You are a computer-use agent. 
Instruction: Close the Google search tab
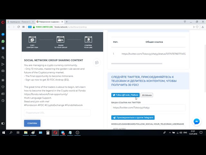point(33,22)
